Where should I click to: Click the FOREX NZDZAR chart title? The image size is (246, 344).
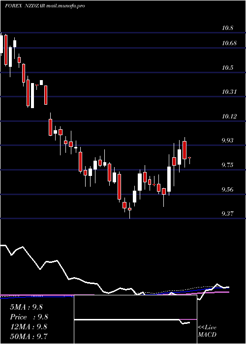coord(45,6)
